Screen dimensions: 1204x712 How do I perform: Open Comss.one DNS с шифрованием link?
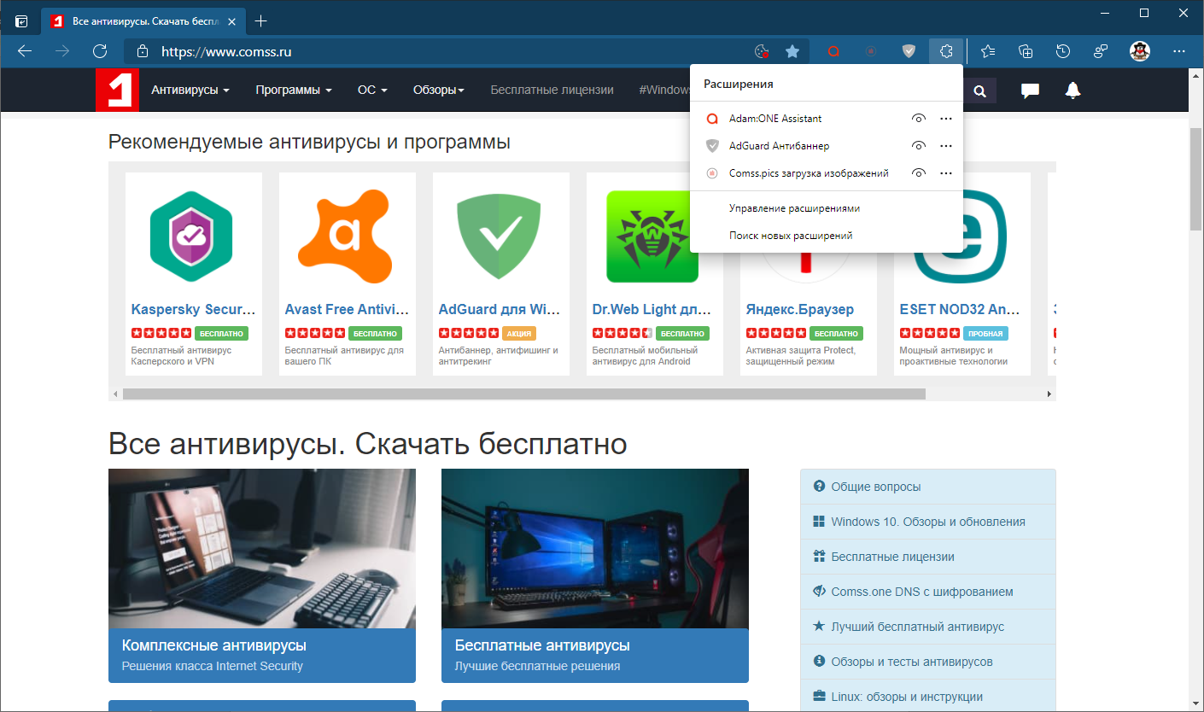[928, 592]
